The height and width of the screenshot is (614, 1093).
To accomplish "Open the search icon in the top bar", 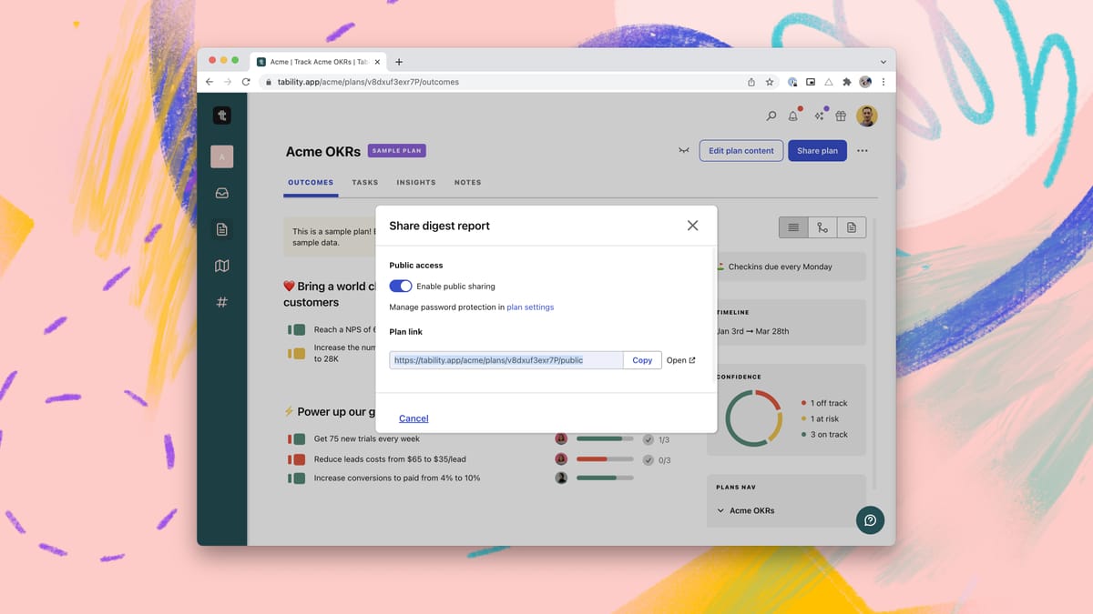I will coord(771,116).
